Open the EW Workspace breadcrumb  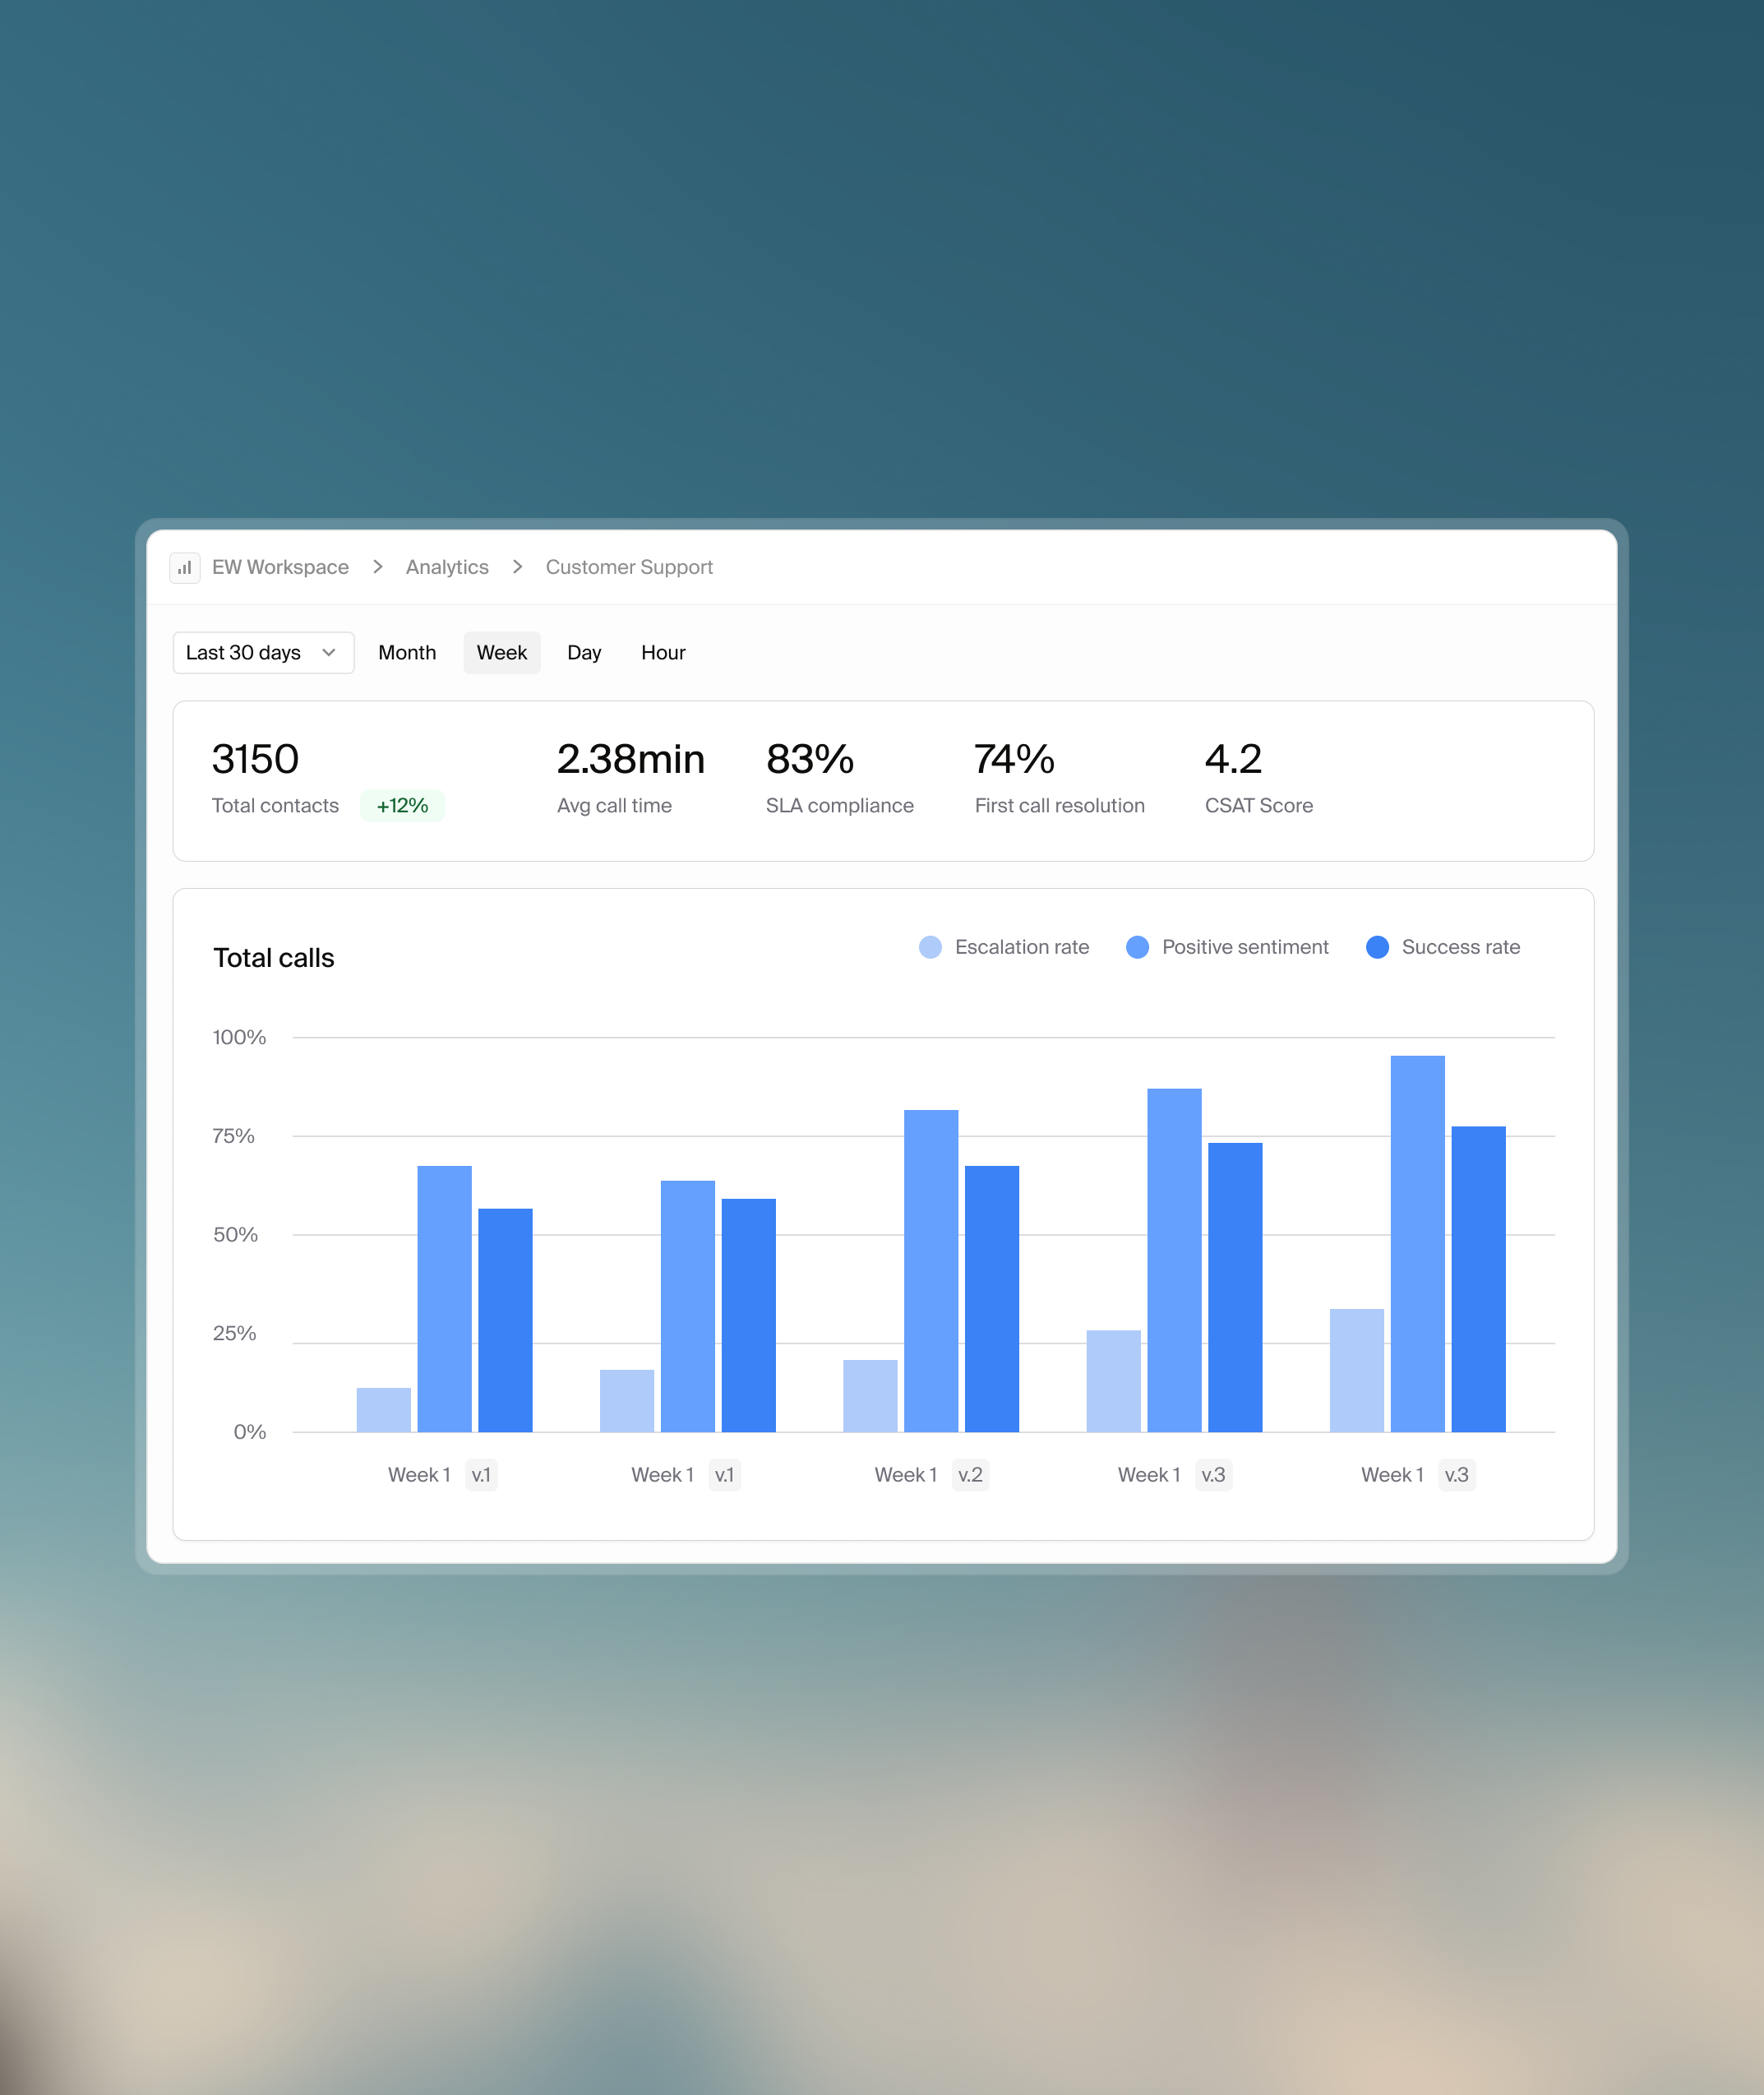[x=280, y=567]
